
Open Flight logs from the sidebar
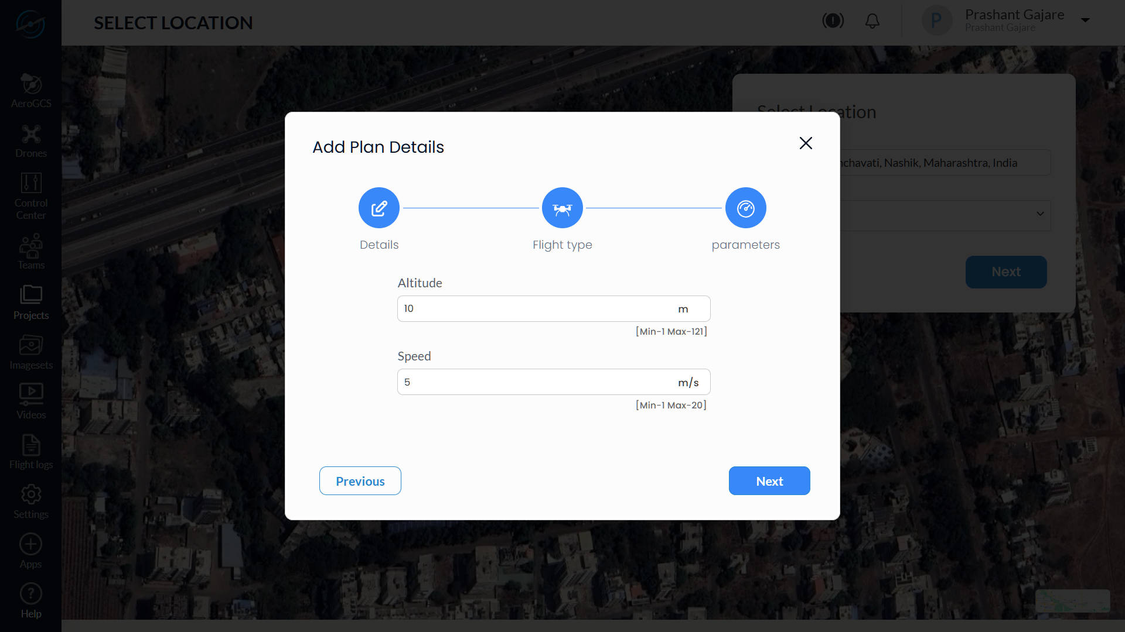(x=31, y=452)
